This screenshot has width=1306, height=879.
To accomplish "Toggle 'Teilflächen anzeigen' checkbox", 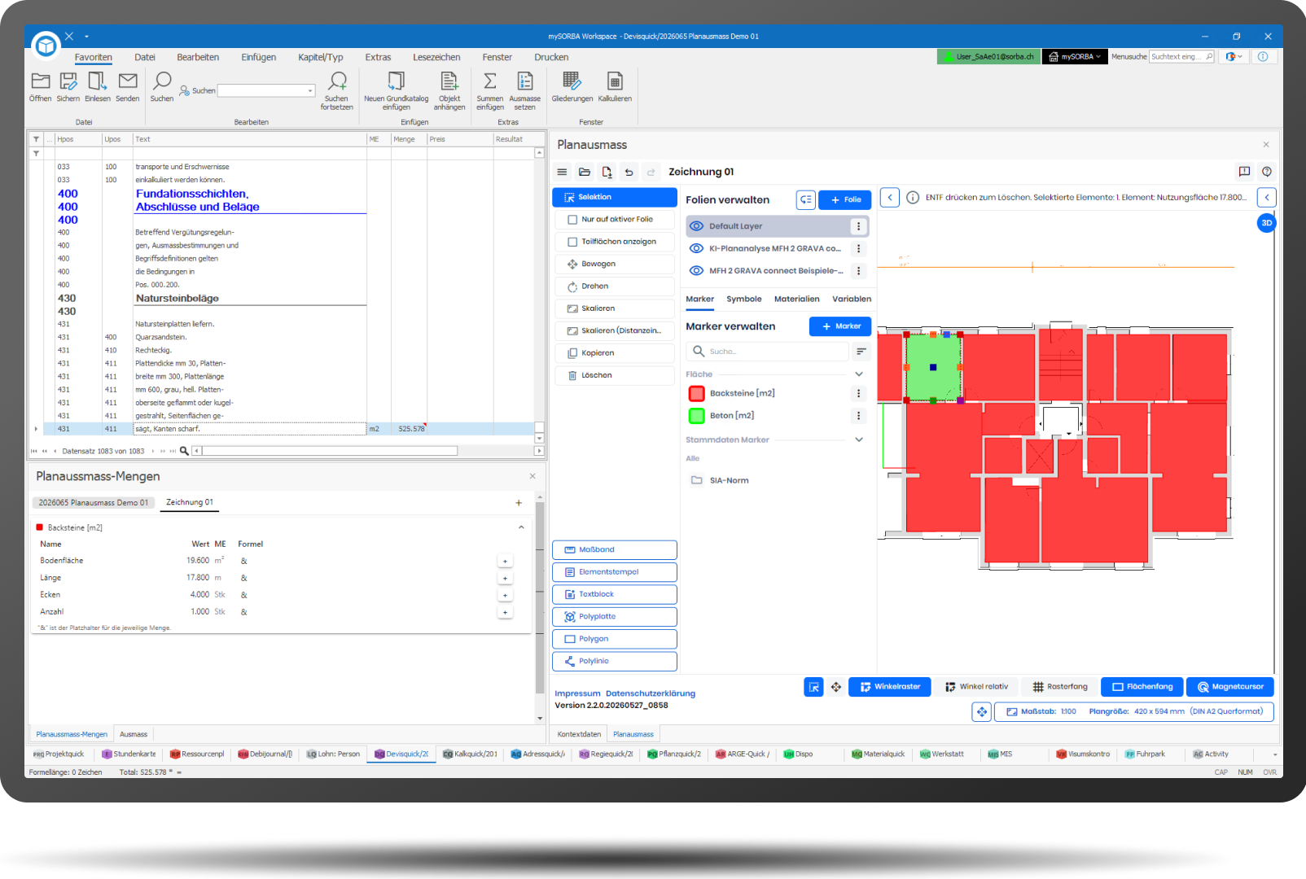I will coord(572,242).
